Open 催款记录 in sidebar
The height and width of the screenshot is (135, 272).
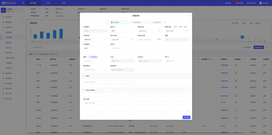click(9, 53)
